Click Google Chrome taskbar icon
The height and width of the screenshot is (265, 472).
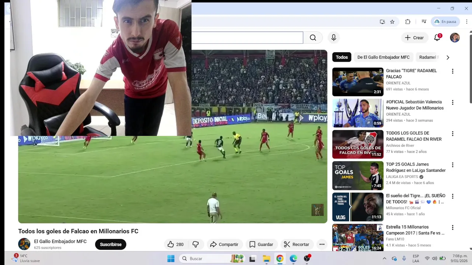tap(280, 259)
